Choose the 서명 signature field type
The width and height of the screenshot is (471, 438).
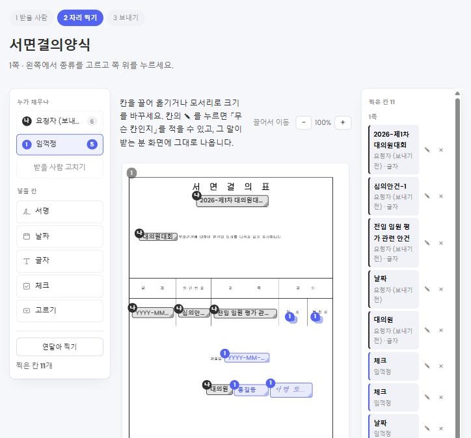(60, 212)
